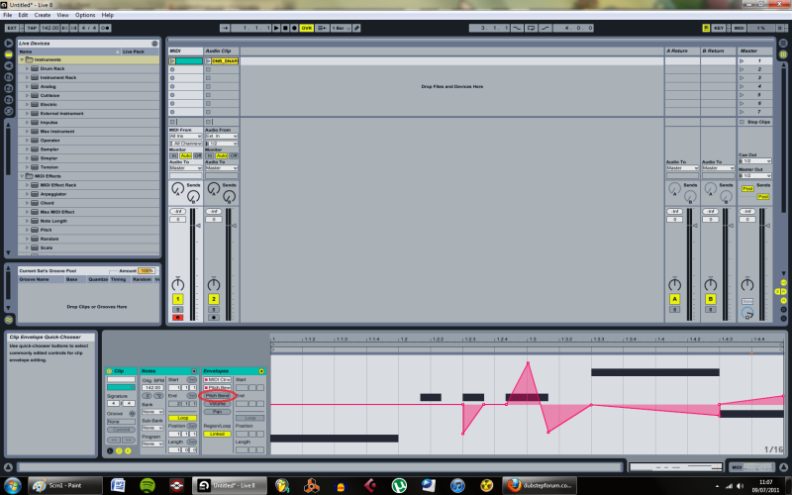Launch the MIDI track clip in slot one
This screenshot has width=792, height=495.
coord(172,61)
